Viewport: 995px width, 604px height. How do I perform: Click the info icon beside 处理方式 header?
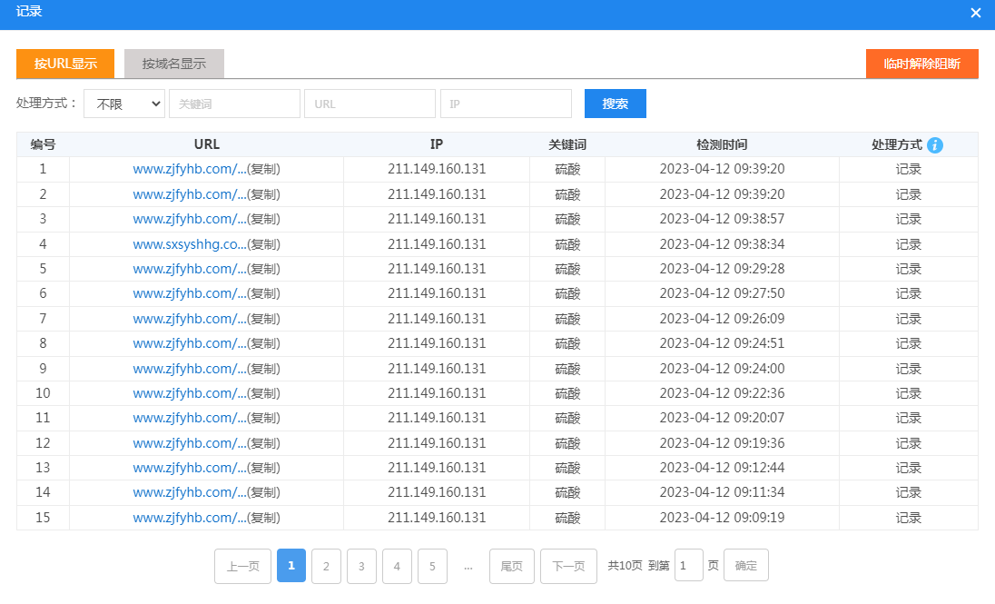pyautogui.click(x=935, y=145)
